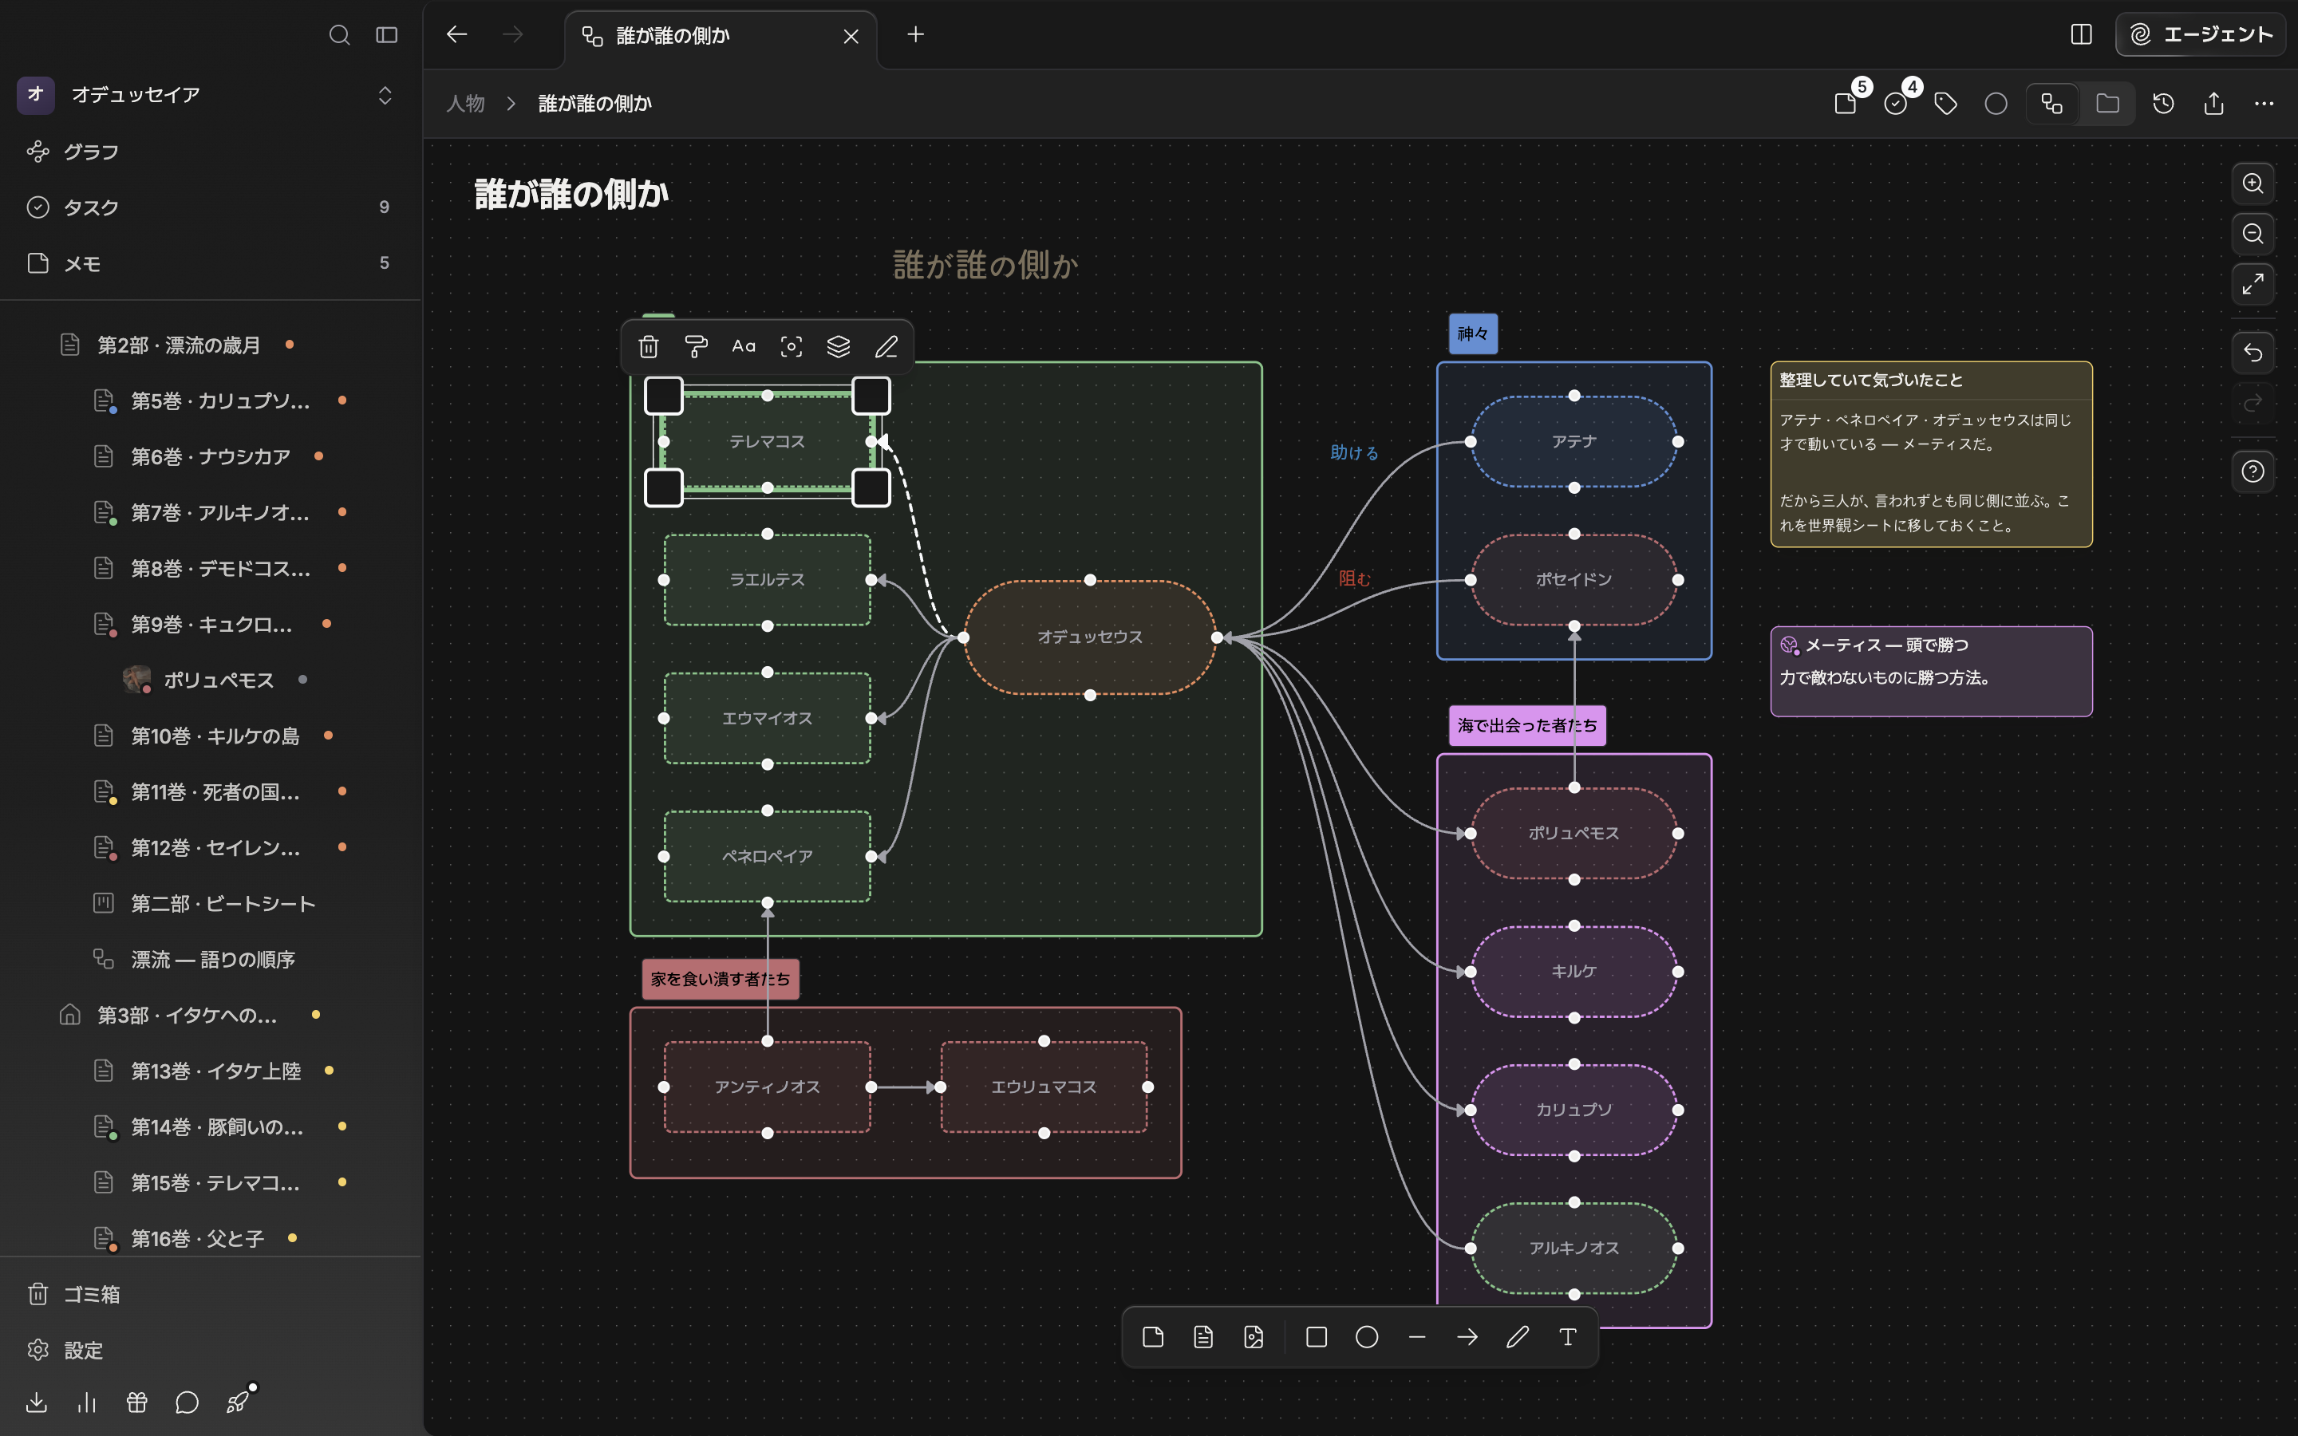Select the 神々 group label
The image size is (2298, 1436).
[x=1473, y=333]
